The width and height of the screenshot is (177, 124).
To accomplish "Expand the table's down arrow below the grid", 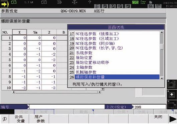I will coord(103,89).
